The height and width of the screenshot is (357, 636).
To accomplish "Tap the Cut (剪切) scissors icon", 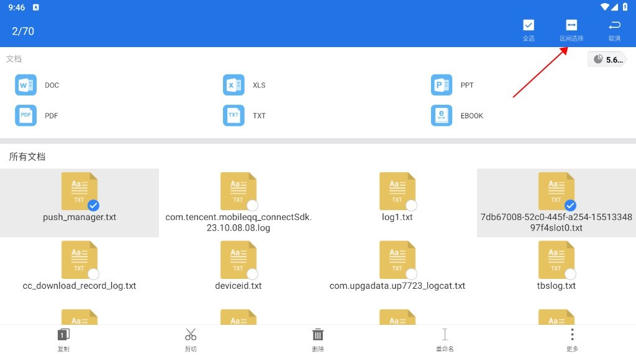I will (191, 335).
